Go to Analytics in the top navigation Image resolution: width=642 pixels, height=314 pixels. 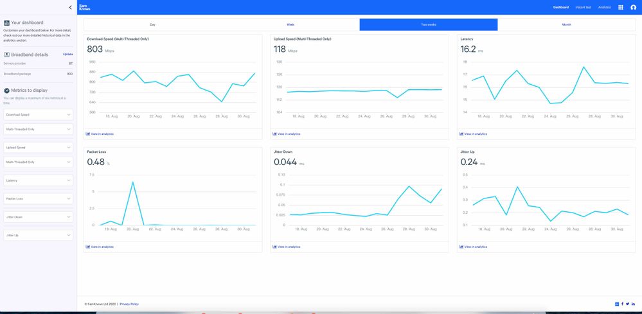point(604,7)
